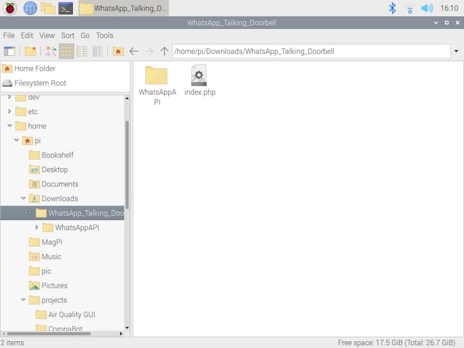Click the tree horizontal scrollbar thumb
This screenshot has width=464, height=348.
pyautogui.click(x=49, y=334)
